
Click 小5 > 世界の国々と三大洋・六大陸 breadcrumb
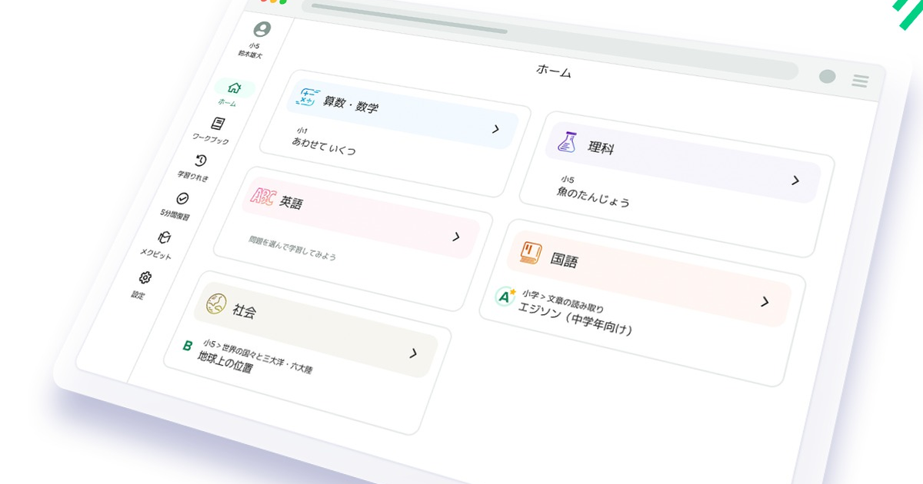pyautogui.click(x=257, y=355)
